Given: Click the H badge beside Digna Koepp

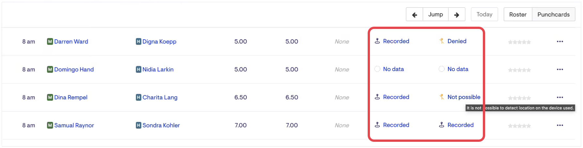Looking at the screenshot, I should click(138, 42).
